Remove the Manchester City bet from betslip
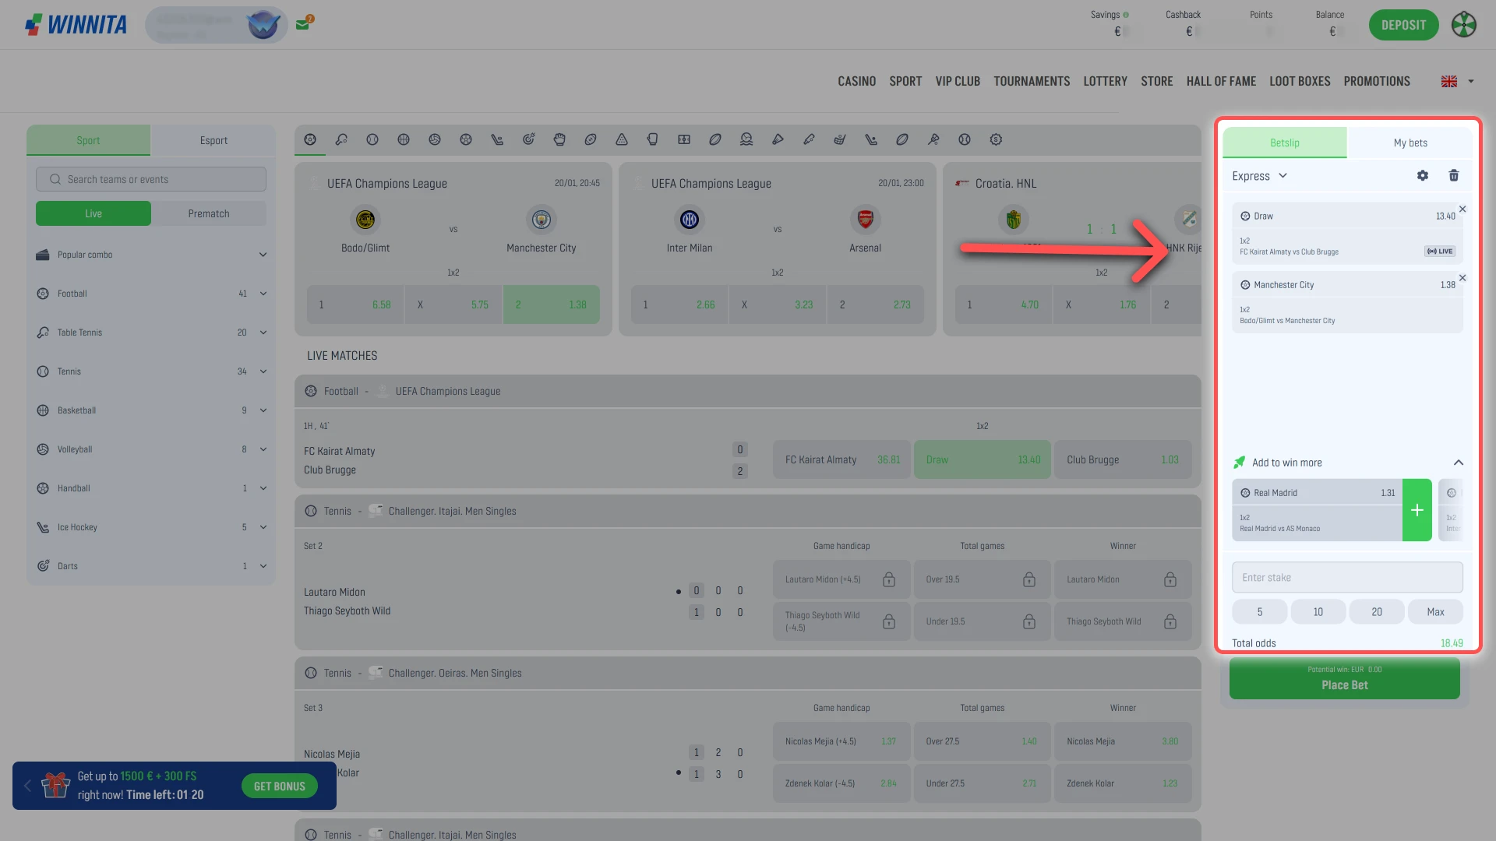This screenshot has height=841, width=1496. (x=1462, y=278)
